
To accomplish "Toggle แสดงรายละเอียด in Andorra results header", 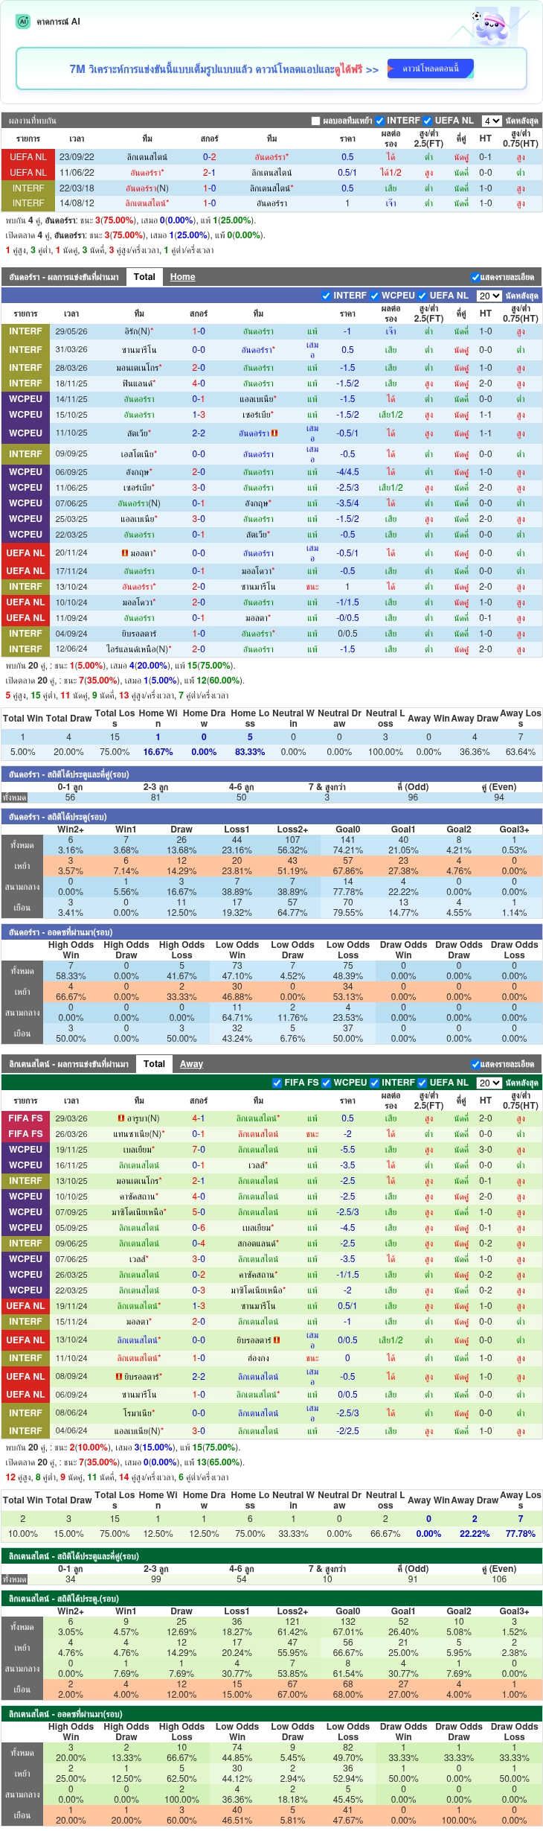I will click(x=475, y=277).
